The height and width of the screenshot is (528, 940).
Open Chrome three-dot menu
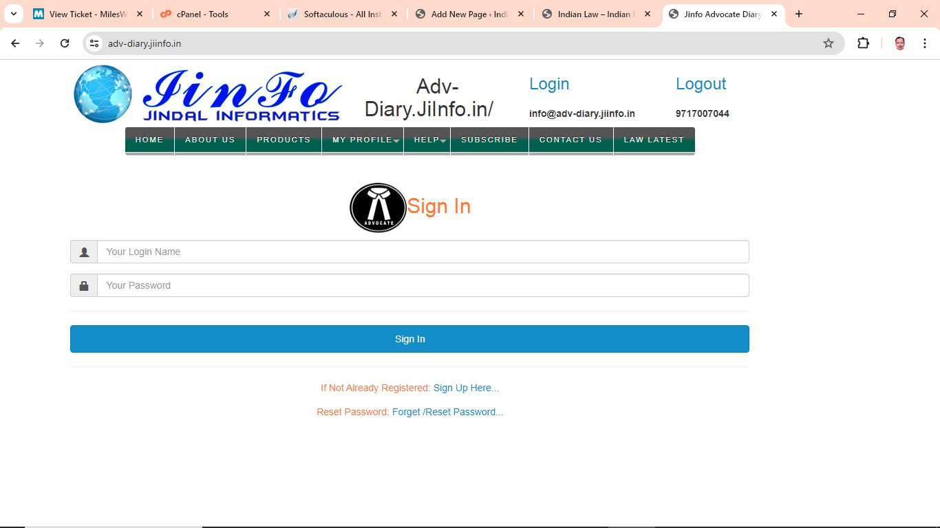tap(925, 43)
